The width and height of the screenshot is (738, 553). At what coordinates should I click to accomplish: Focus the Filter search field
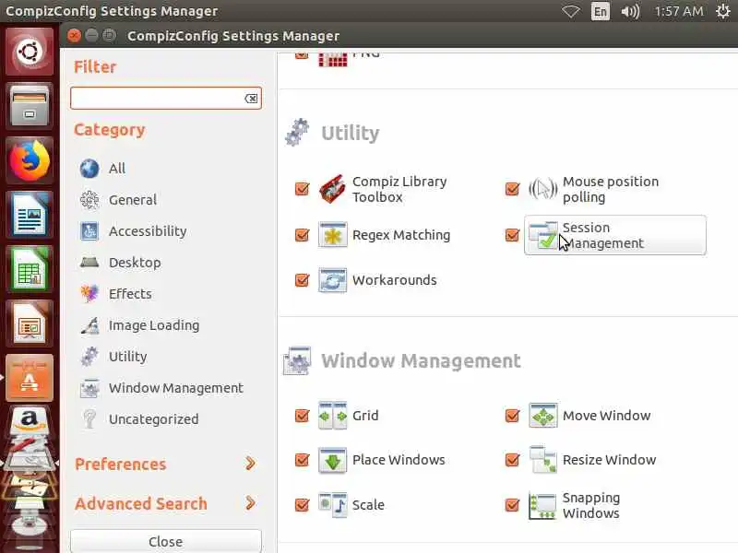[166, 99]
